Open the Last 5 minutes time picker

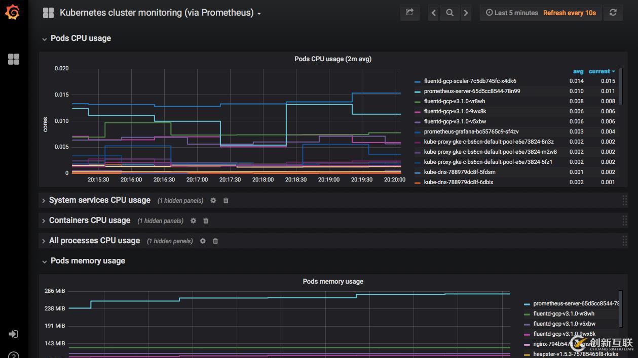pyautogui.click(x=512, y=13)
